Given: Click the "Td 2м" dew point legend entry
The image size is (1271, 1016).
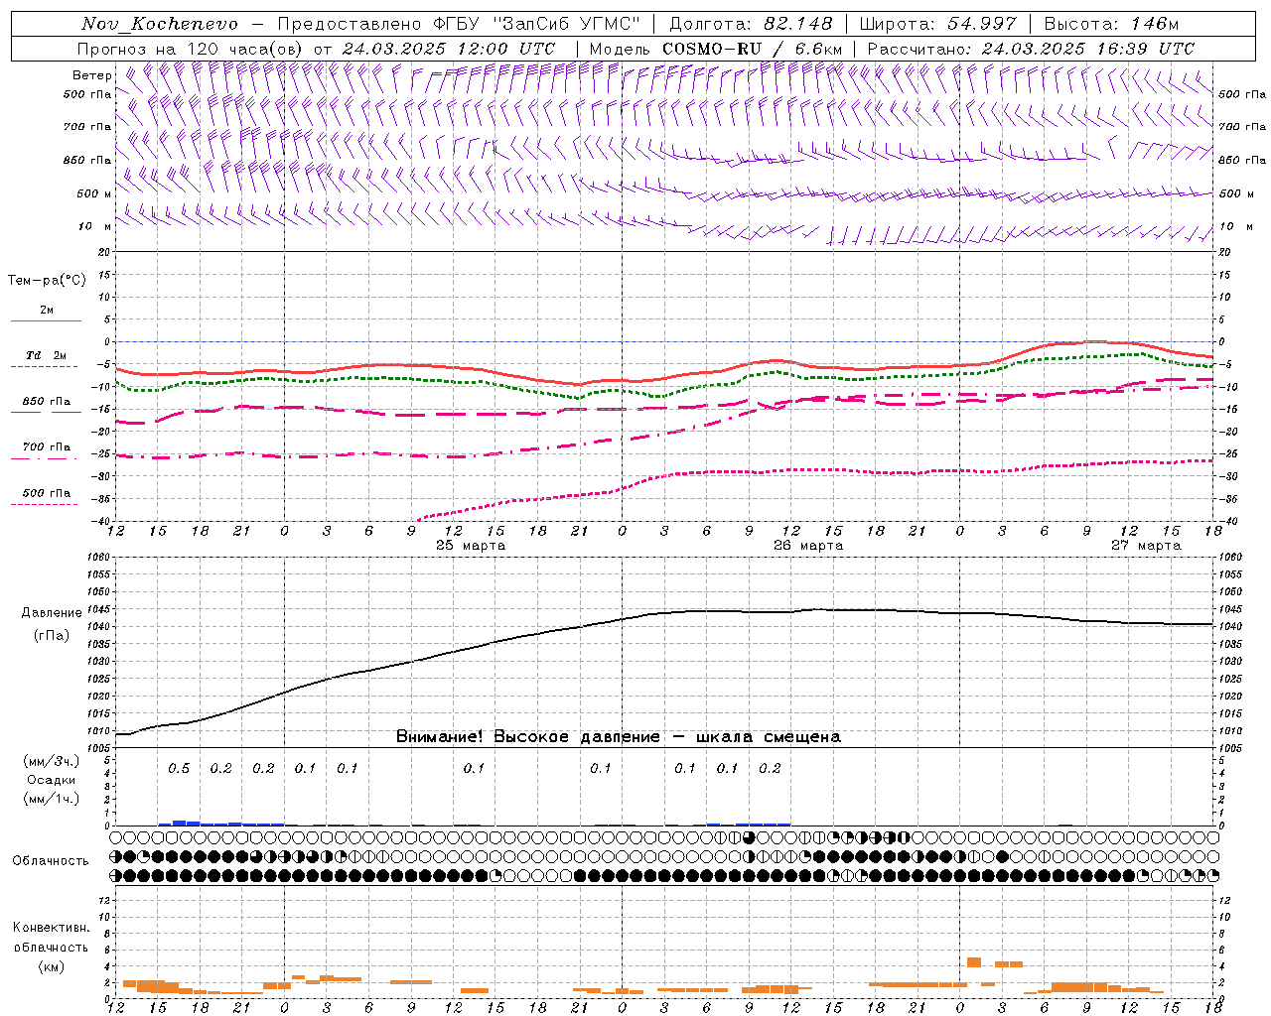Looking at the screenshot, I should (x=47, y=355).
